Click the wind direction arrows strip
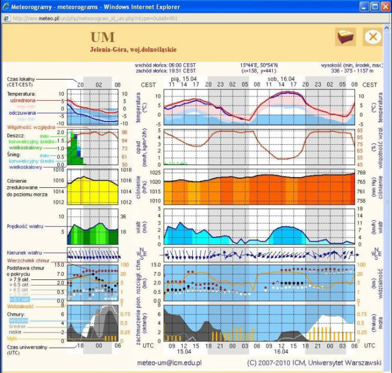The height and width of the screenshot is (373, 392). point(259,254)
